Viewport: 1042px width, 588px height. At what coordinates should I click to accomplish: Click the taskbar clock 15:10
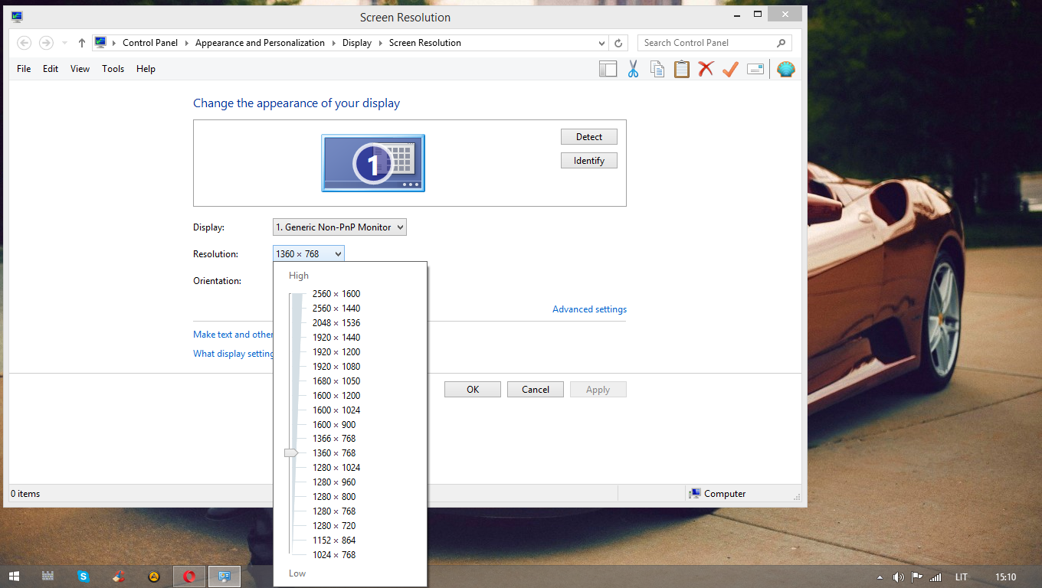coord(1006,577)
